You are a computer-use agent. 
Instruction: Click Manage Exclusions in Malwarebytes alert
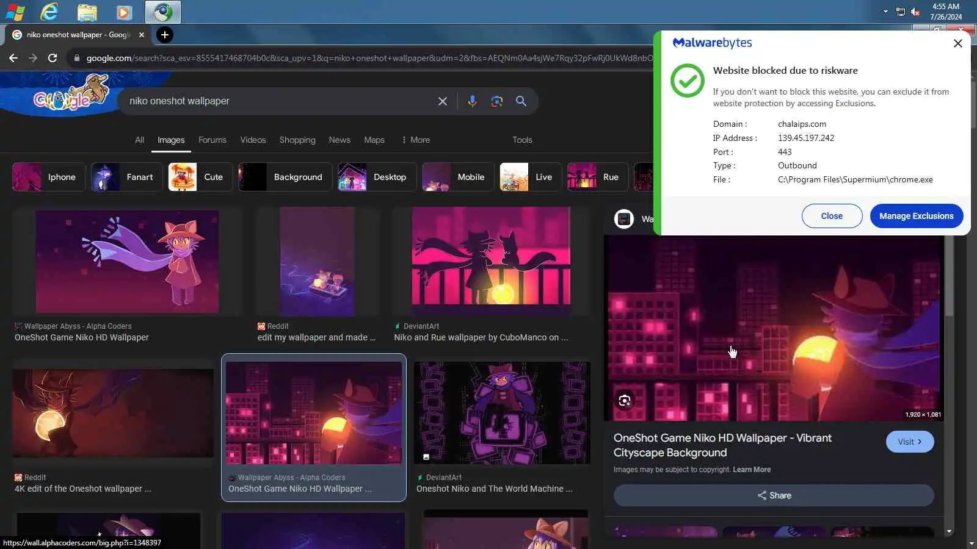916,216
